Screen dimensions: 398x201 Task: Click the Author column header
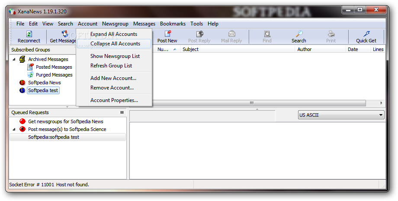(x=320, y=49)
